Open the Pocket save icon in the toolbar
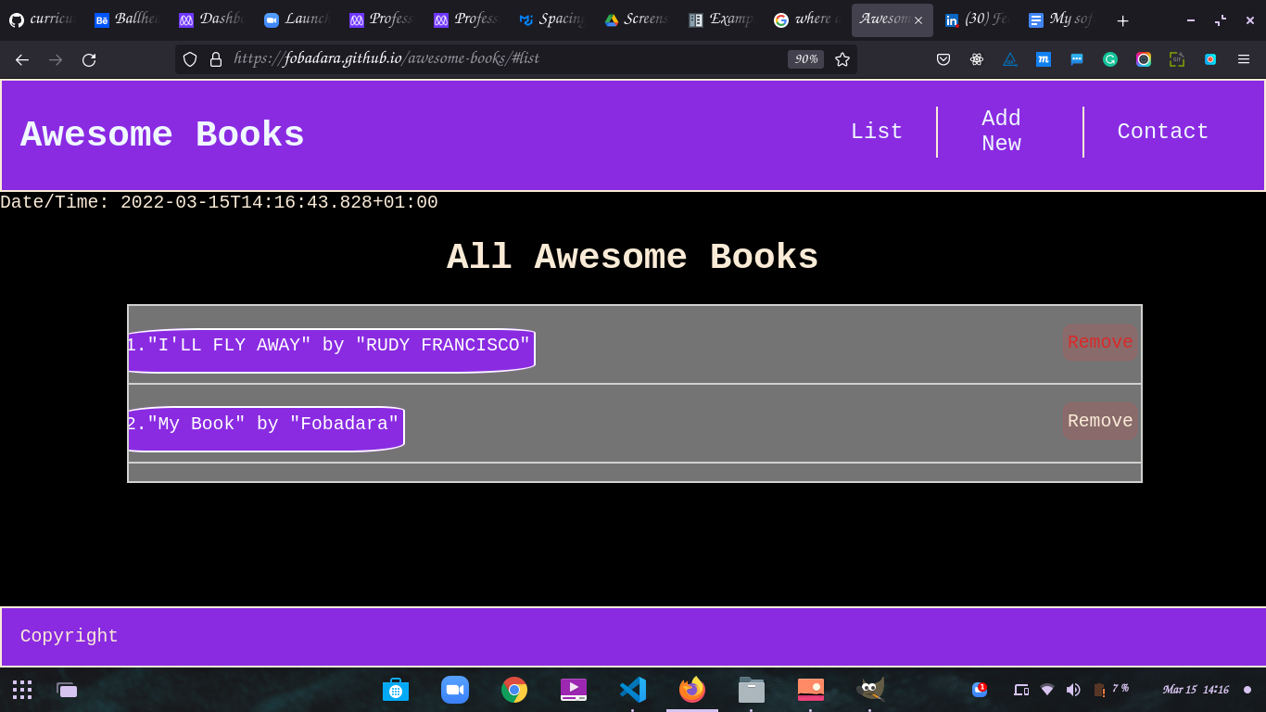 [943, 59]
